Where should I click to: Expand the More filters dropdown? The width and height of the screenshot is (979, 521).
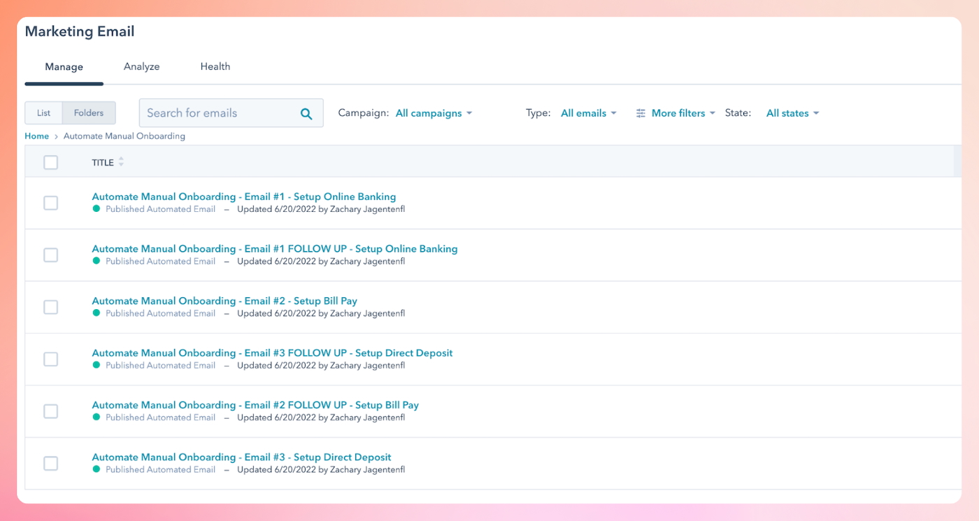pyautogui.click(x=683, y=113)
